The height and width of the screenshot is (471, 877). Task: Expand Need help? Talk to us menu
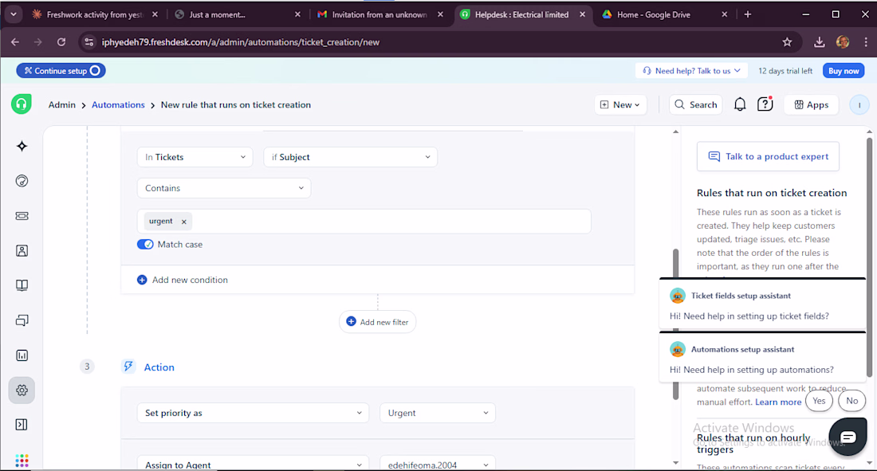click(x=692, y=70)
